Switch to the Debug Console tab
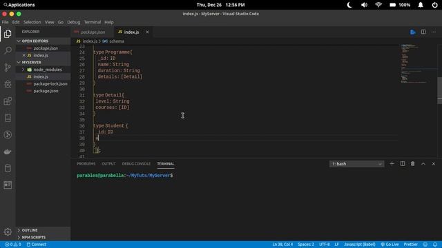Screen dimensions: 442x248 [136, 164]
